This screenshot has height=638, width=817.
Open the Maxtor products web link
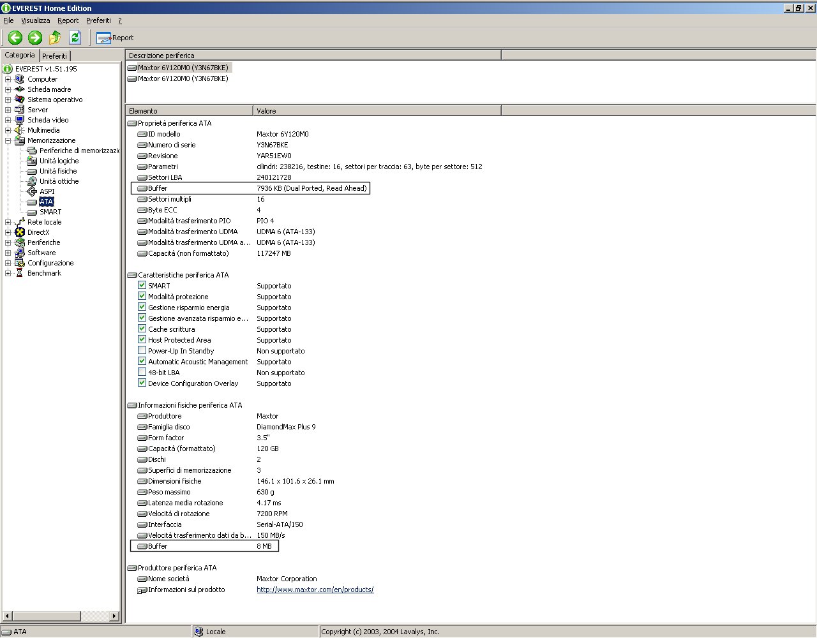tap(315, 590)
